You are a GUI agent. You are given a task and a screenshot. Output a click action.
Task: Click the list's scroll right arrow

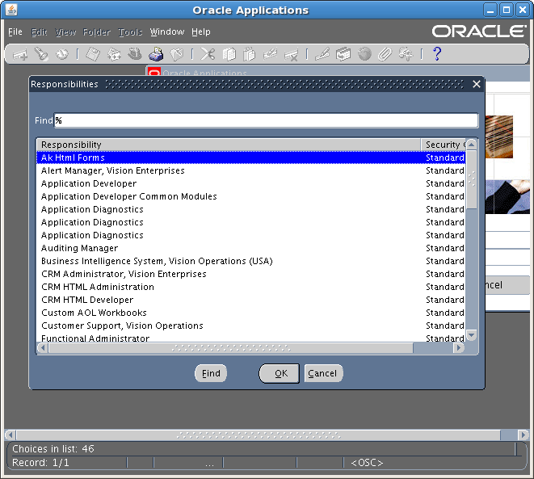[459, 348]
